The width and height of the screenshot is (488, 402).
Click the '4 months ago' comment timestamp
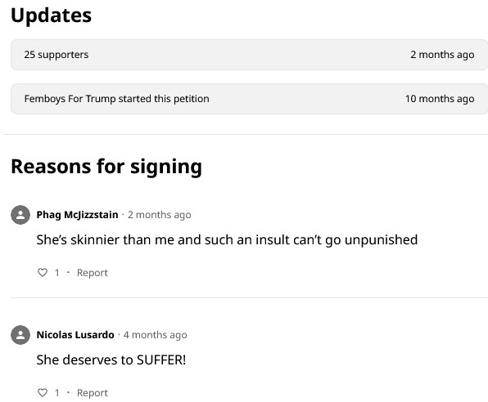point(155,335)
